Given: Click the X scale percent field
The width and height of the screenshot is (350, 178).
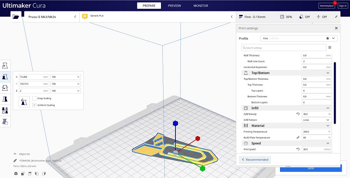Looking at the screenshot, I should (66, 77).
